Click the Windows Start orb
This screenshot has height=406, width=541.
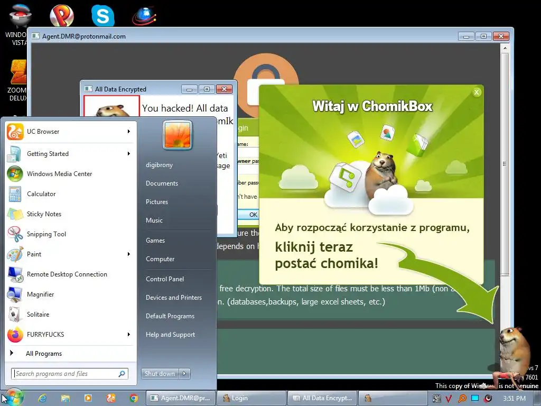13,398
